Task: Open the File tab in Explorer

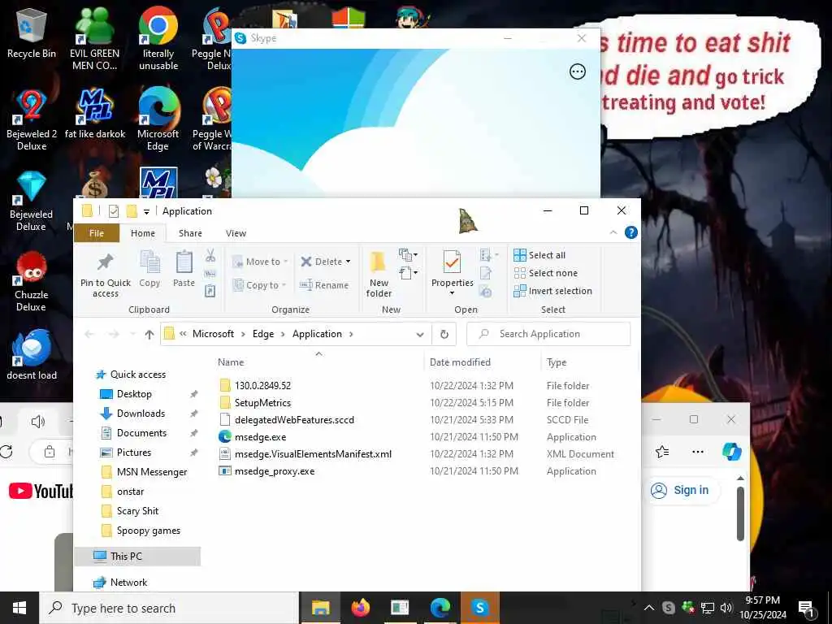Action: 97,233
